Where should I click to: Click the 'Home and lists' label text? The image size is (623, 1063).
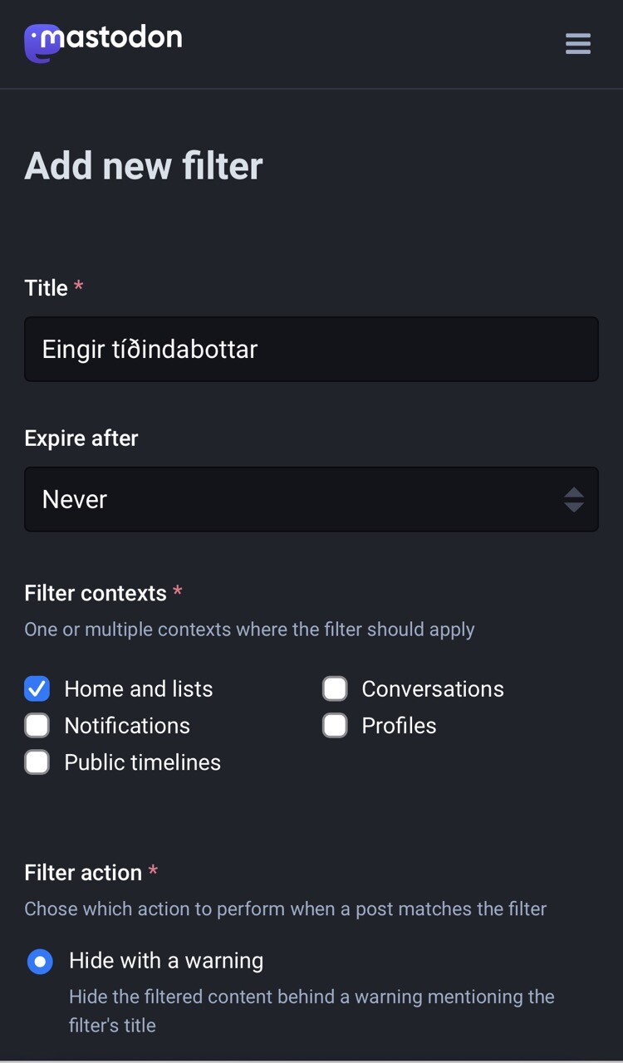click(x=139, y=689)
